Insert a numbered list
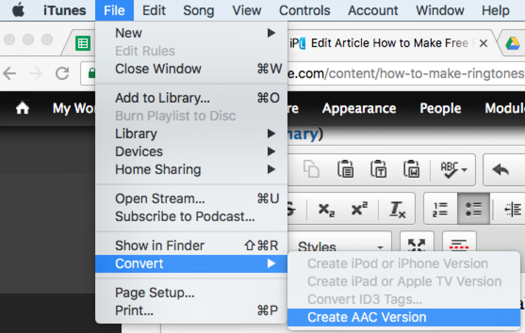Image resolution: width=525 pixels, height=333 pixels. click(440, 209)
